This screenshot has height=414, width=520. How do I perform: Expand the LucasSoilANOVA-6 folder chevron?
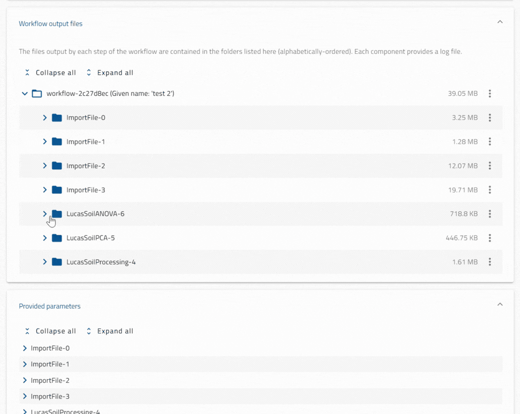(x=45, y=214)
